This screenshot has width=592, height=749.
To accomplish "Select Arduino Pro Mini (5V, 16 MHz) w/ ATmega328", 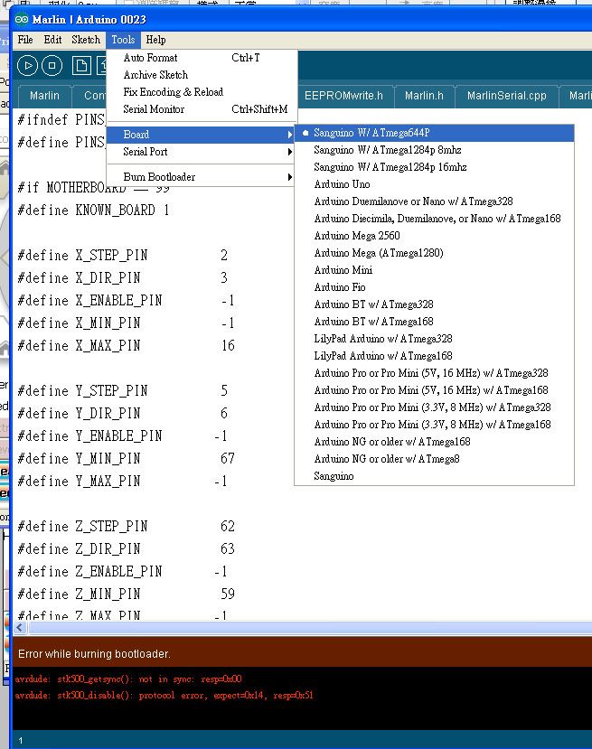I will [435, 373].
